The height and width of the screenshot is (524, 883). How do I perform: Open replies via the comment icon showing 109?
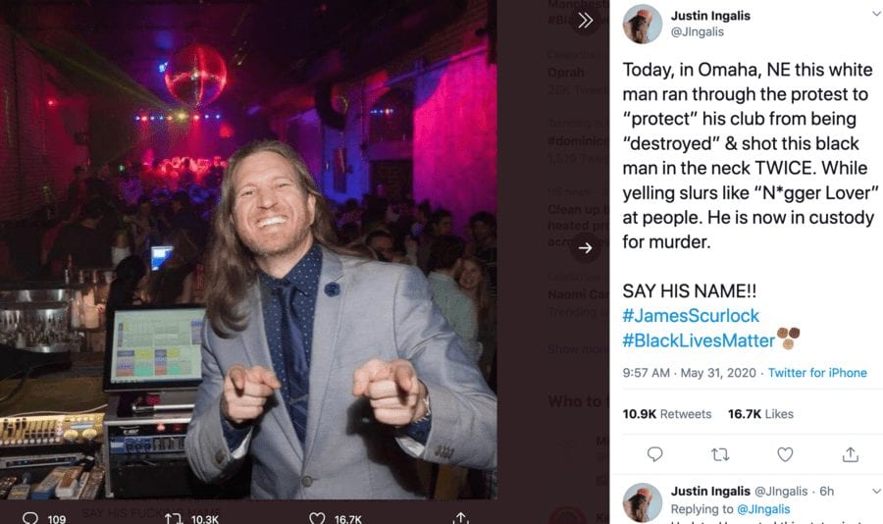[30, 518]
